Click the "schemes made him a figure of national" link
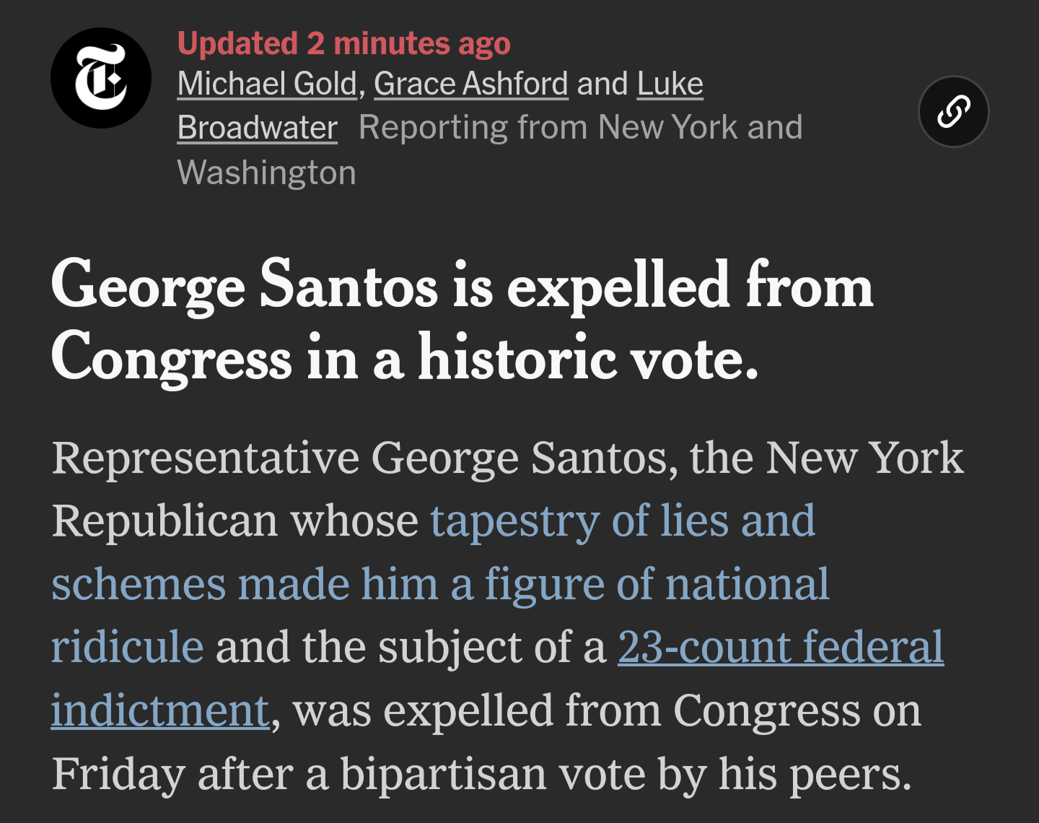The width and height of the screenshot is (1039, 823). click(x=440, y=583)
